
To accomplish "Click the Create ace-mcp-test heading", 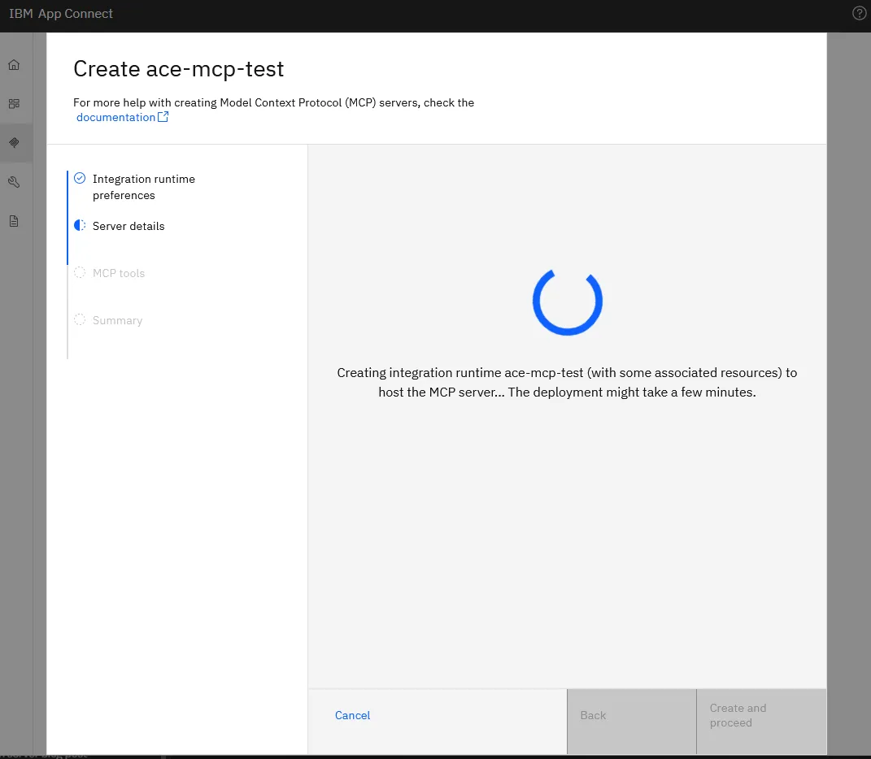I will click(x=178, y=69).
